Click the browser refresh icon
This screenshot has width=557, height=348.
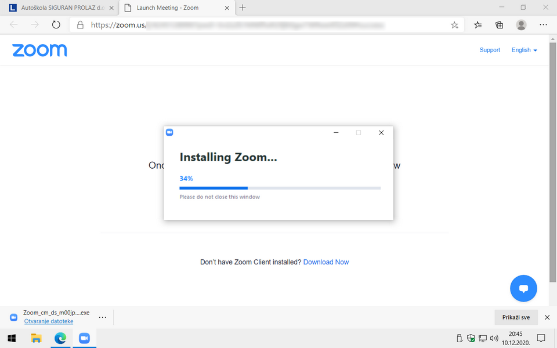pyautogui.click(x=56, y=25)
